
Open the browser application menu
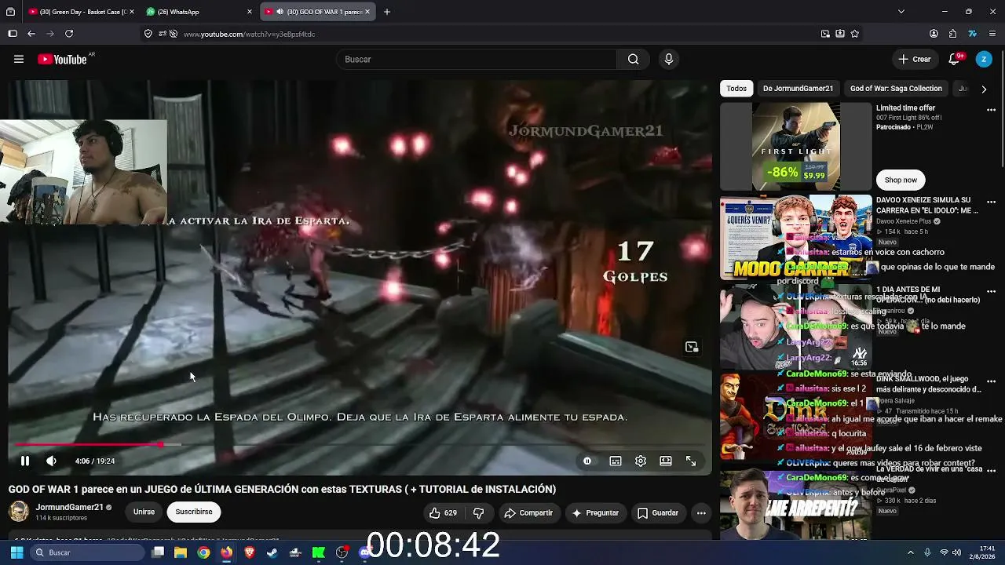coord(992,34)
